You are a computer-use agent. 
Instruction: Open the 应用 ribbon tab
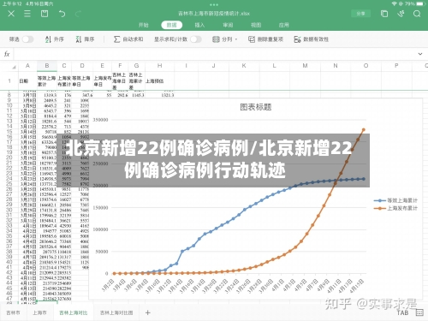click(284, 25)
